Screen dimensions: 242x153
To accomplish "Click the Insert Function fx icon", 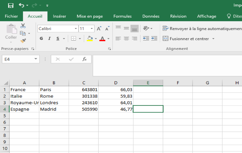I will click(85, 59).
